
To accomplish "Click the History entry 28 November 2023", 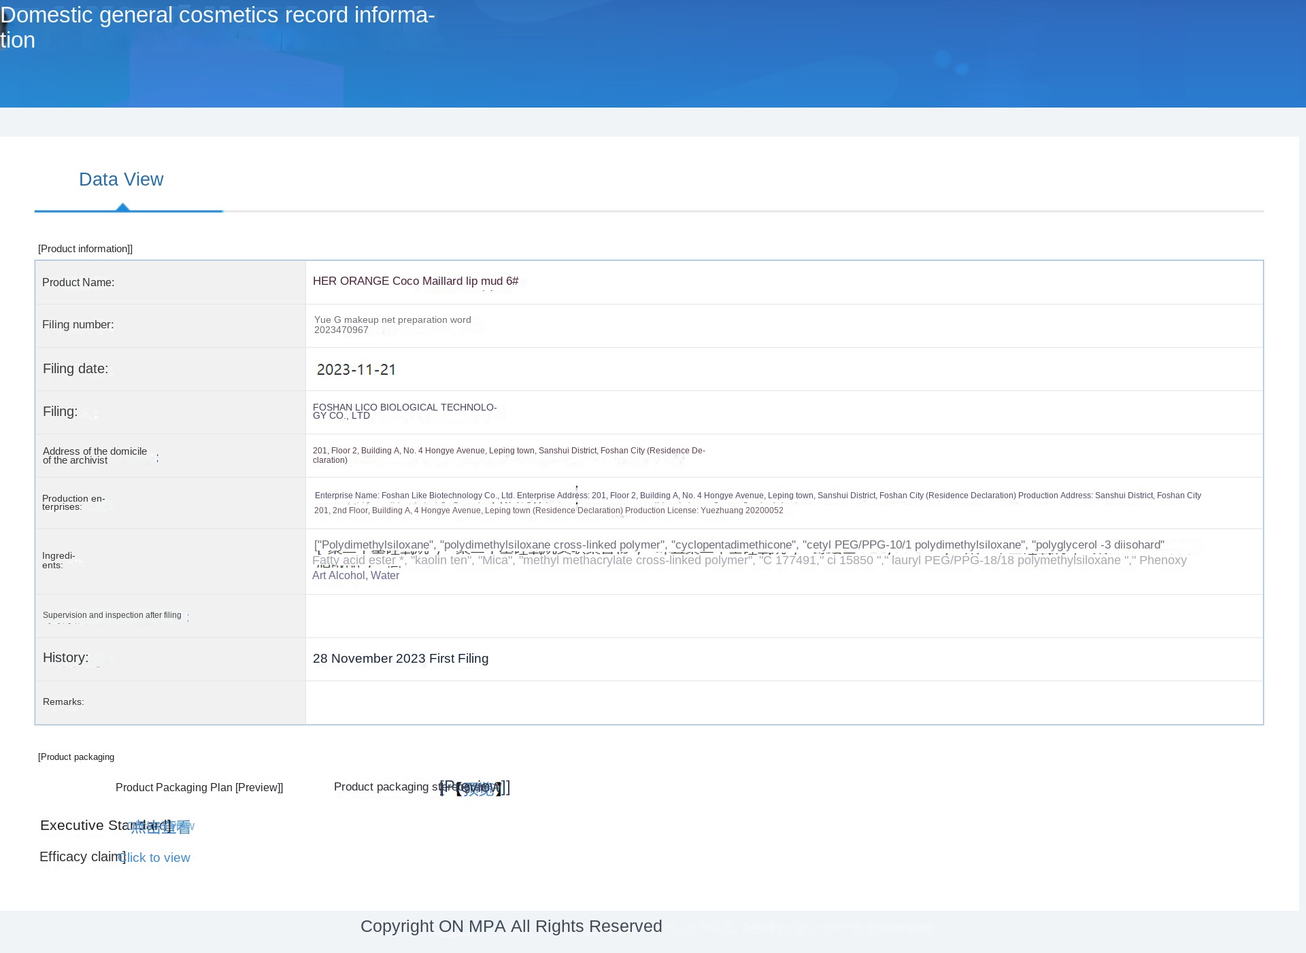I will [400, 659].
